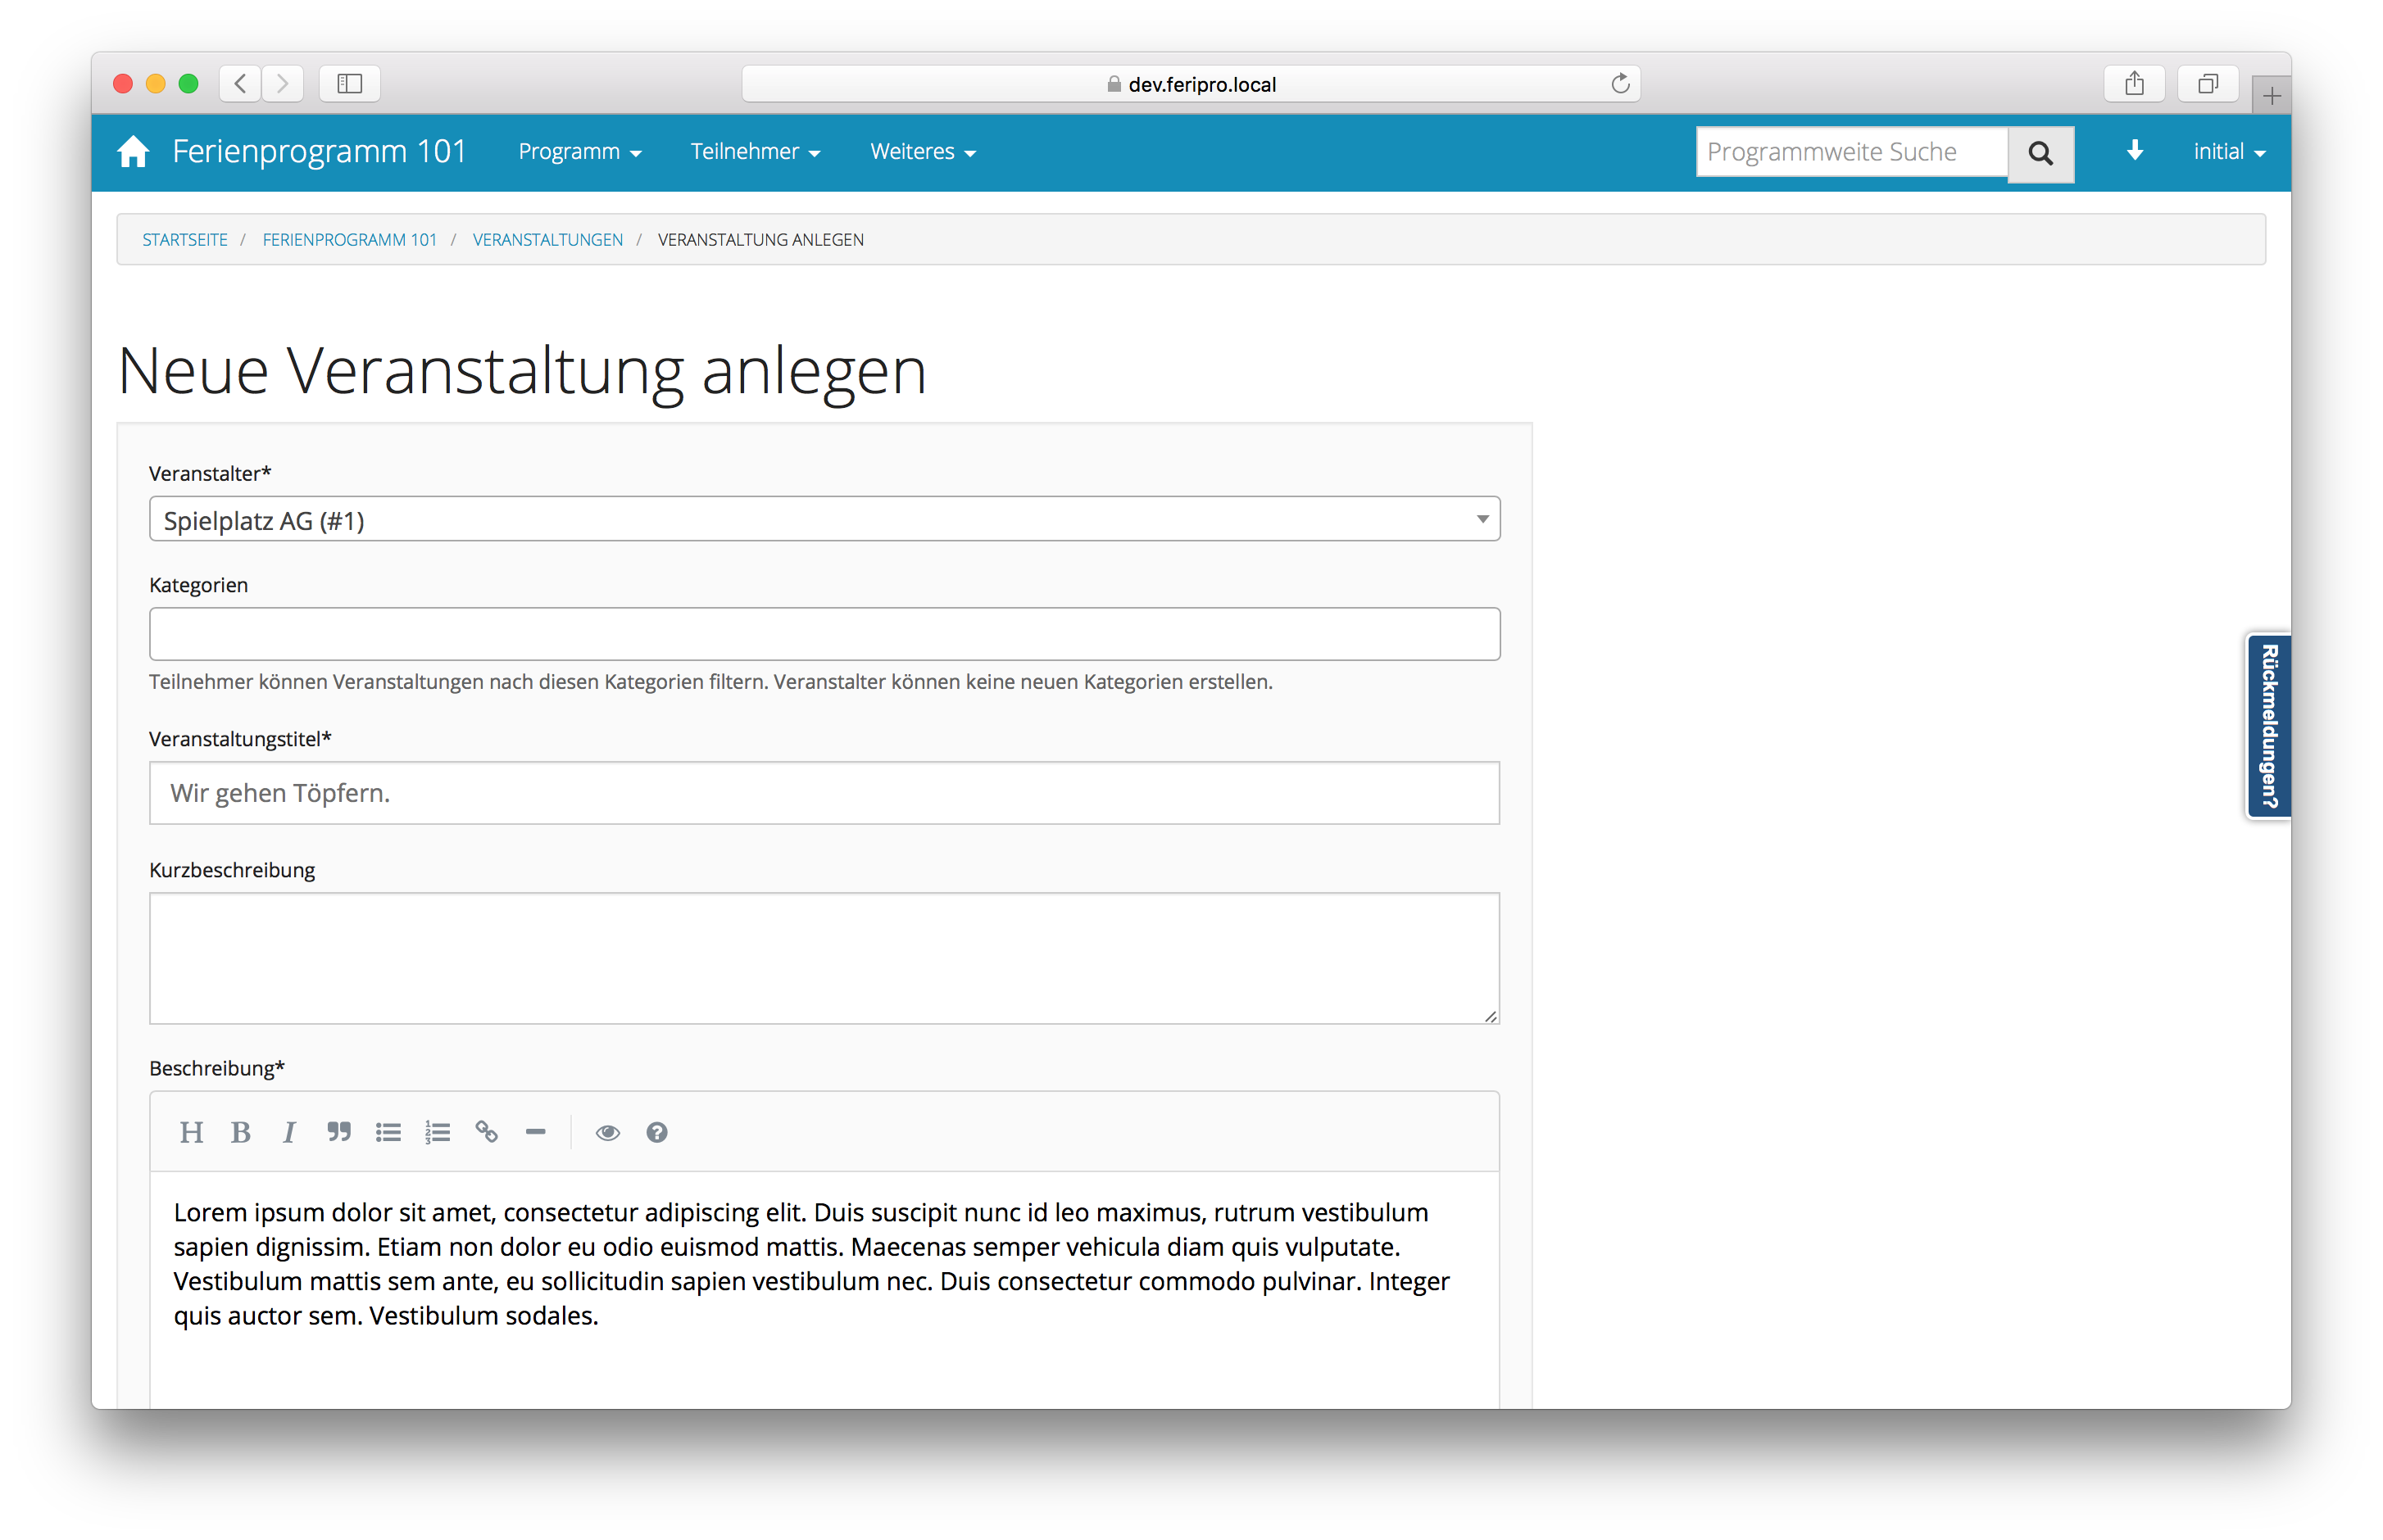
Task: Toggle the editor preview eye icon
Action: point(607,1132)
